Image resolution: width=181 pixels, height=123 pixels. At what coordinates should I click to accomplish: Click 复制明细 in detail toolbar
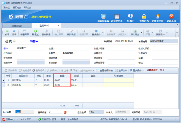click(25, 71)
